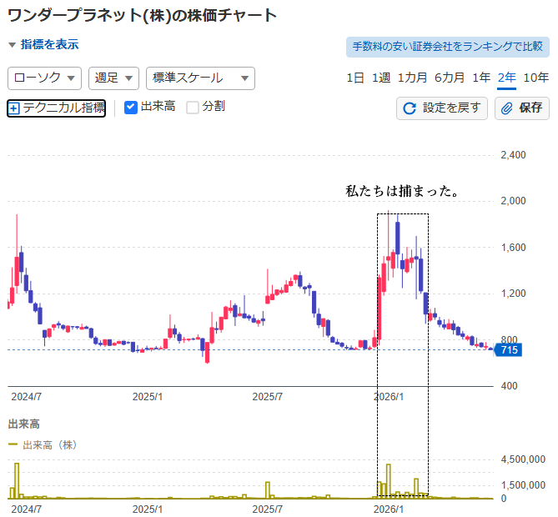558x517 pixels.
Task: Click the plus icon beside テクニカル指標
Action: click(14, 108)
